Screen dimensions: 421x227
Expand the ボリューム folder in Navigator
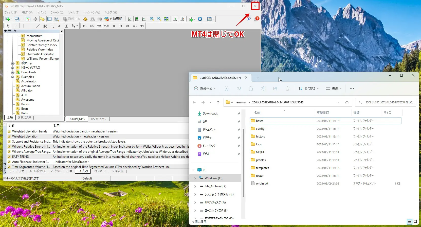pyautogui.click(x=12, y=63)
